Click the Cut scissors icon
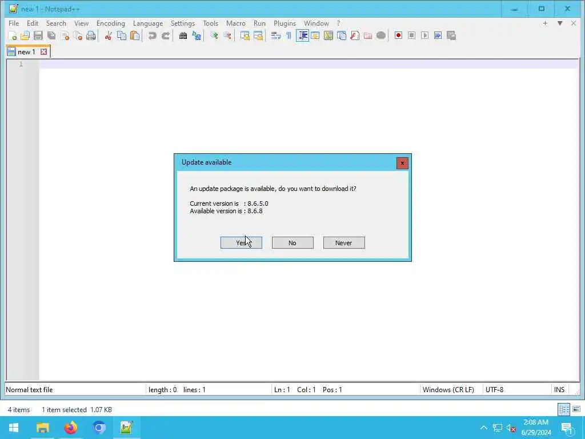Viewport: 585px width, 439px height. 108,36
